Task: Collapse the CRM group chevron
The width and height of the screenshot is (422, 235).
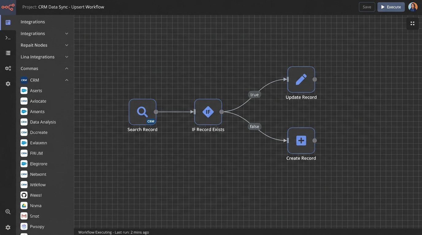Action: pos(67,80)
